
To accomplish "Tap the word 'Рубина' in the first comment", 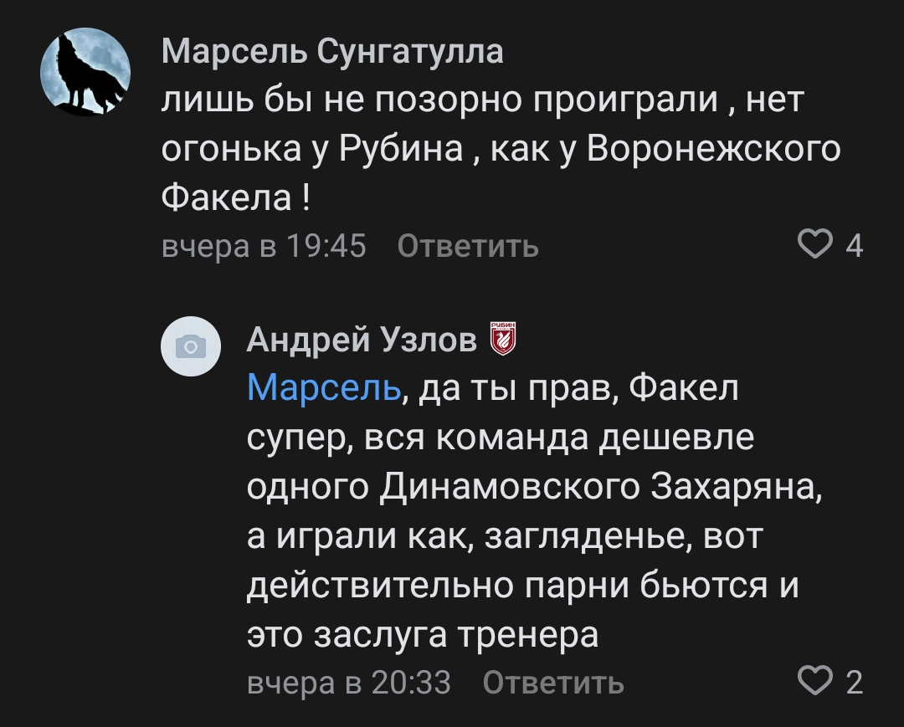I will coord(401,150).
